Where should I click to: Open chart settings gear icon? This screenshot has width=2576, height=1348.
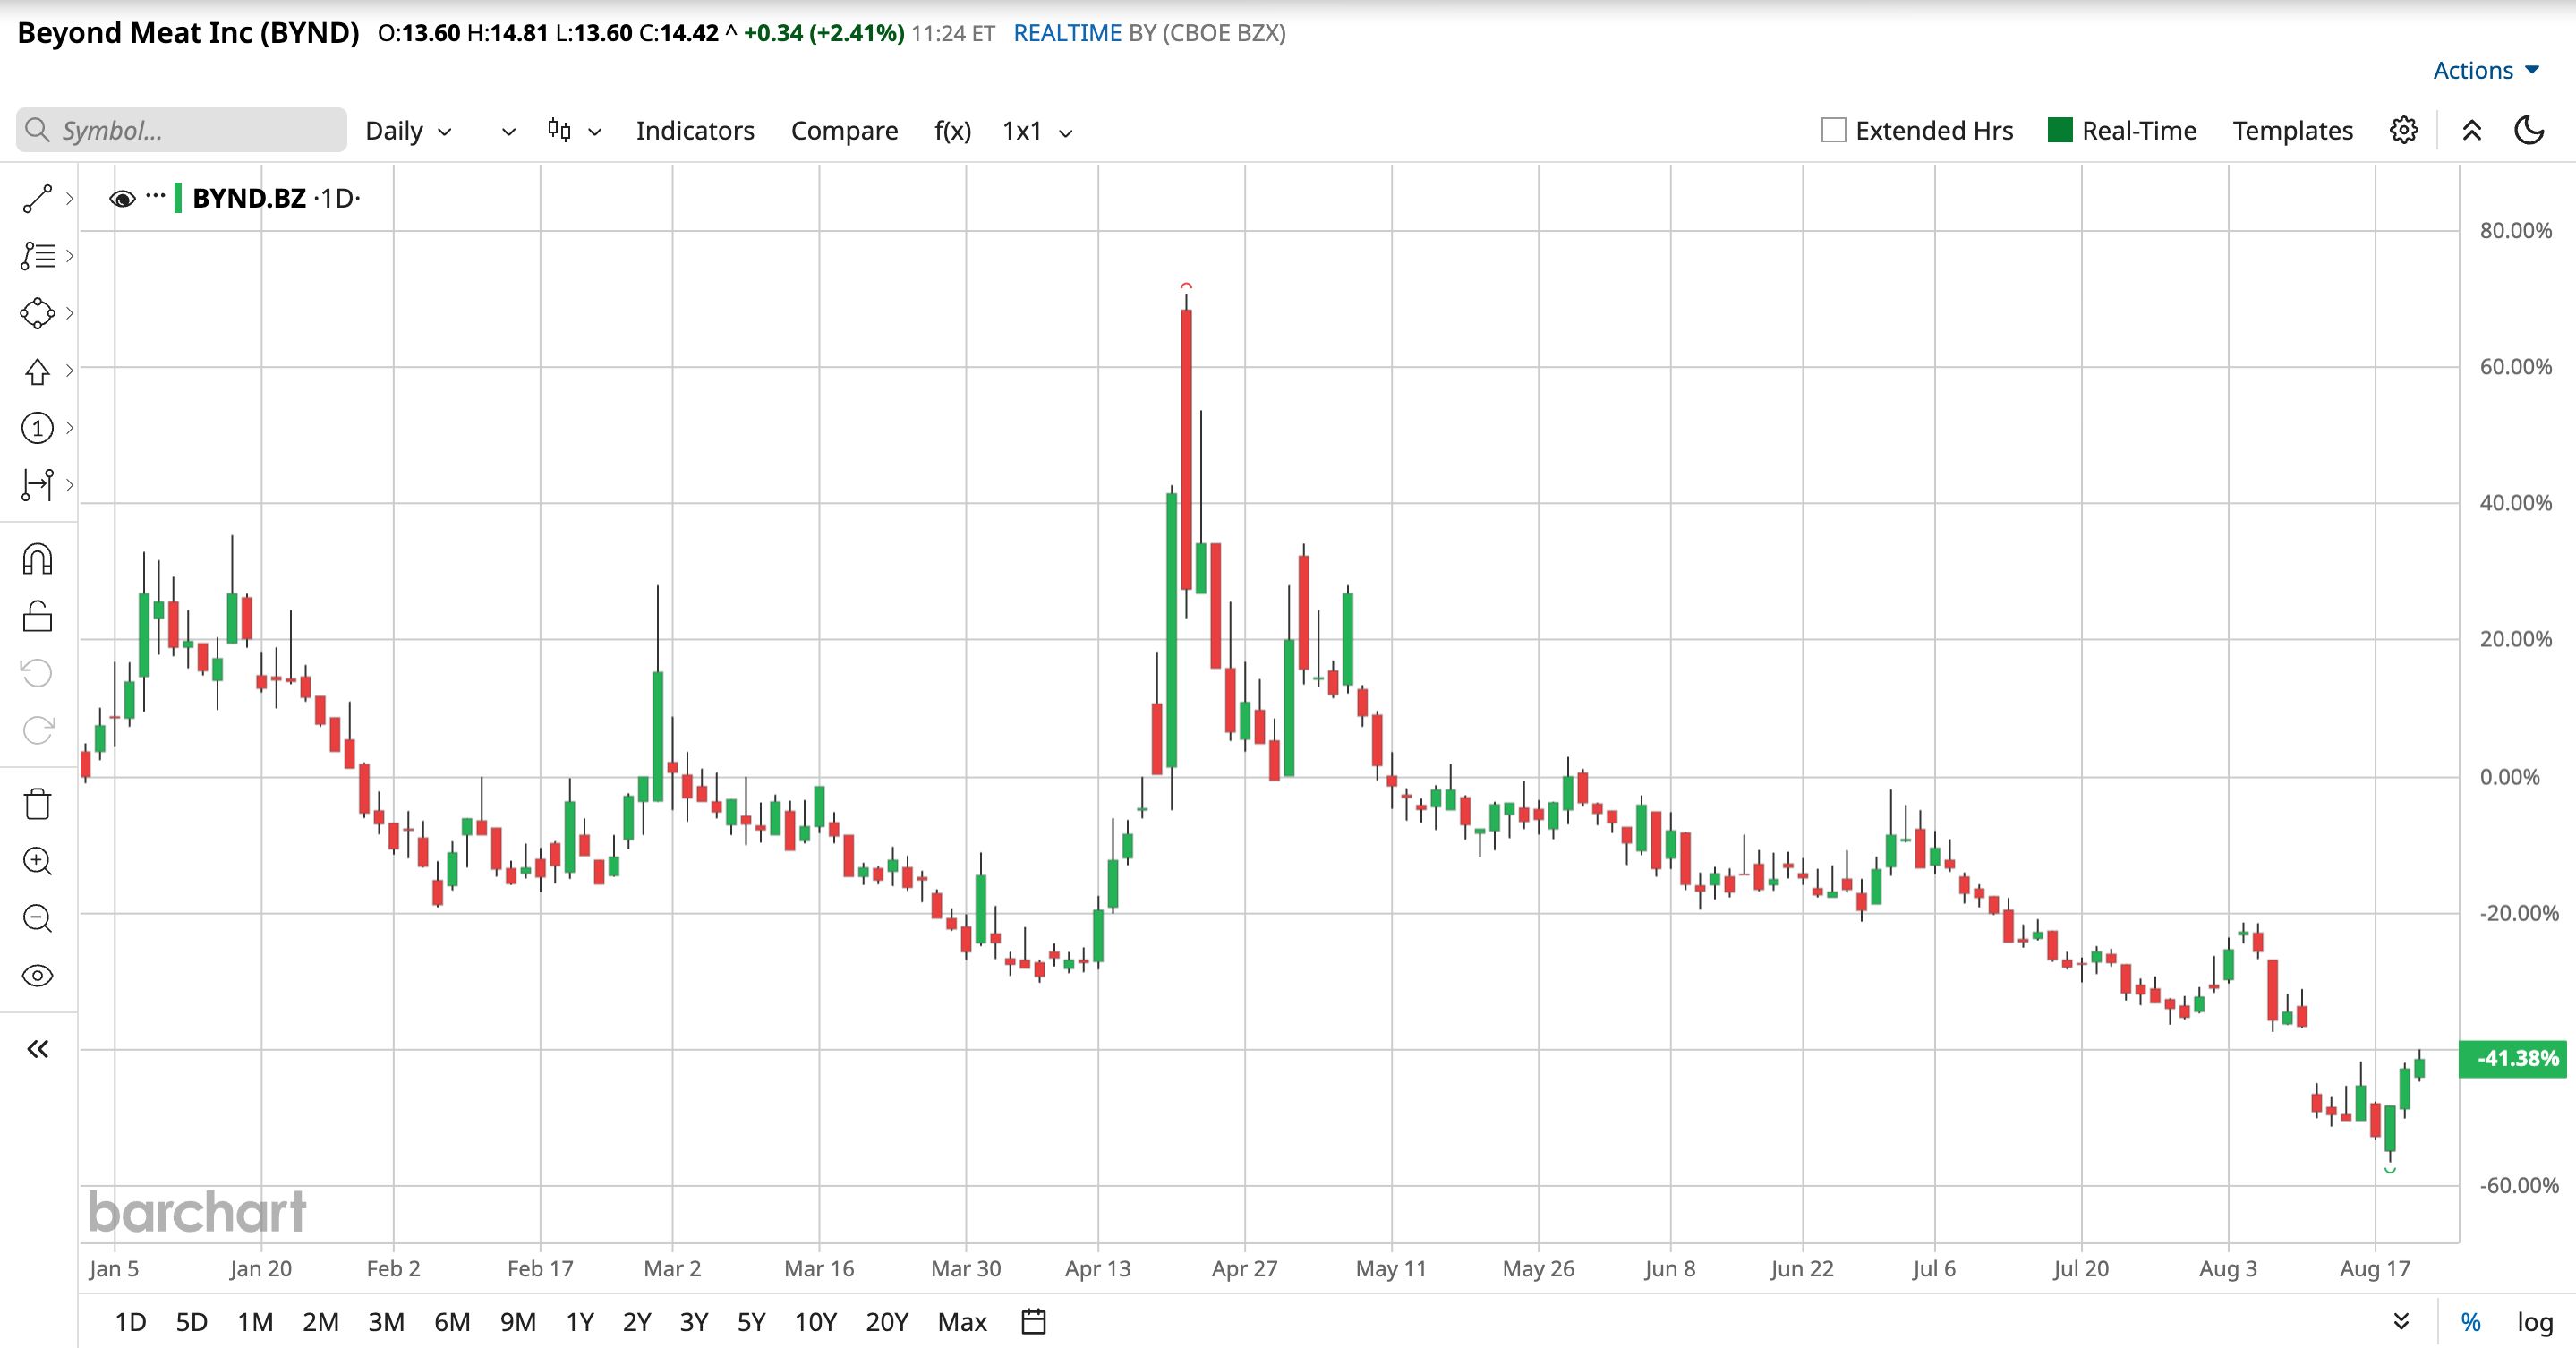[2404, 130]
